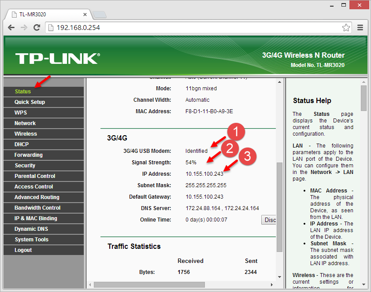Open Dynamic DNS settings
The image size is (371, 292).
44,229
